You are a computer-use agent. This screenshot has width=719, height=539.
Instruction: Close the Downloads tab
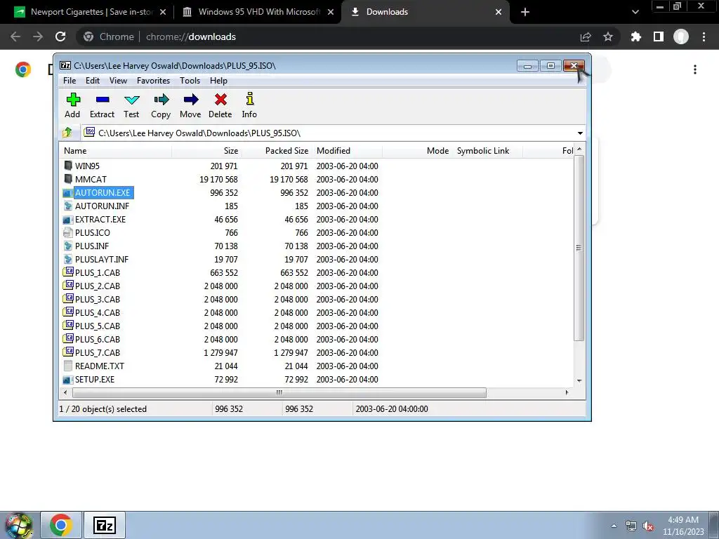click(499, 12)
